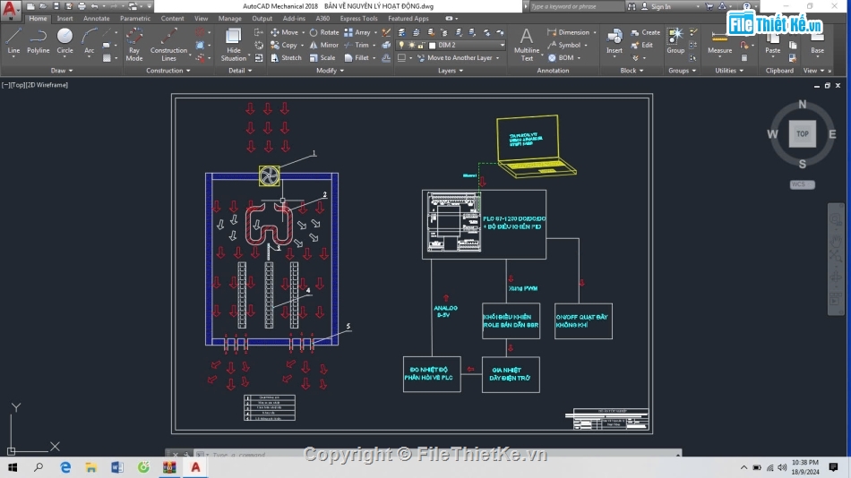Switch to the Annotate ribbon tab
The height and width of the screenshot is (478, 851).
point(96,19)
